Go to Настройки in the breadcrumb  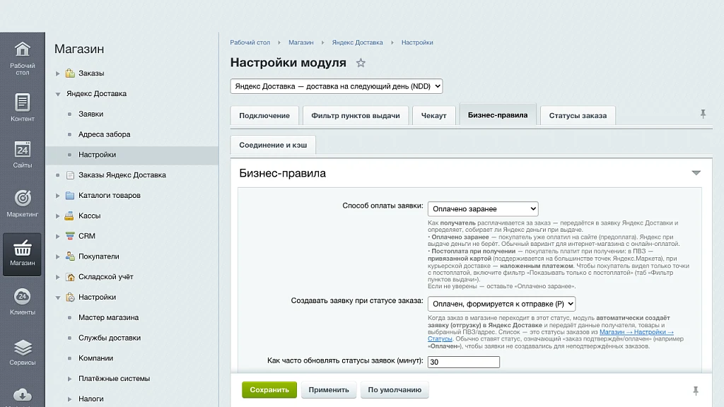coord(417,42)
